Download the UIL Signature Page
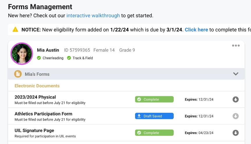251x144 pixels. 236,133
